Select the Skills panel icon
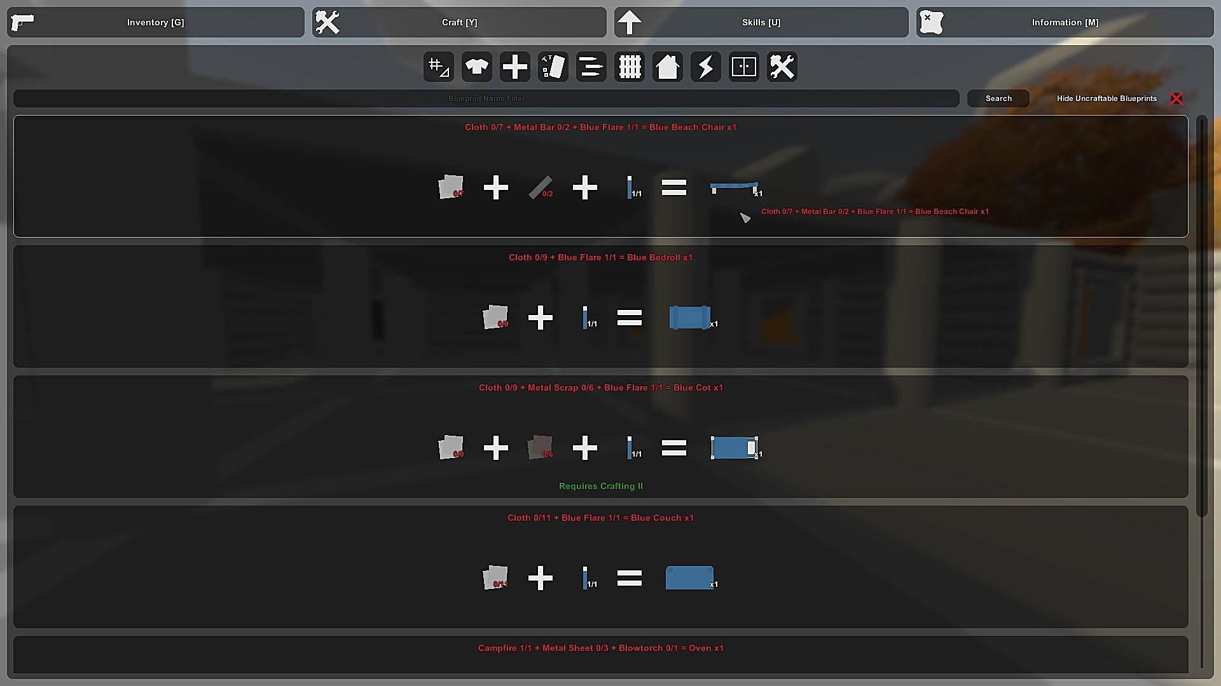This screenshot has height=686, width=1221. pos(631,23)
